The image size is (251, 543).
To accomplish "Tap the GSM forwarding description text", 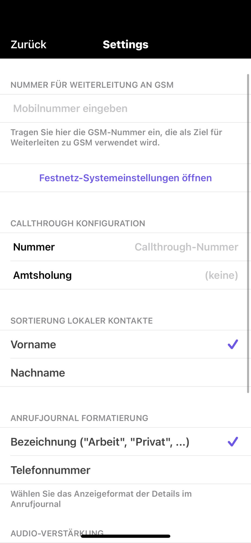I will tap(116, 137).
